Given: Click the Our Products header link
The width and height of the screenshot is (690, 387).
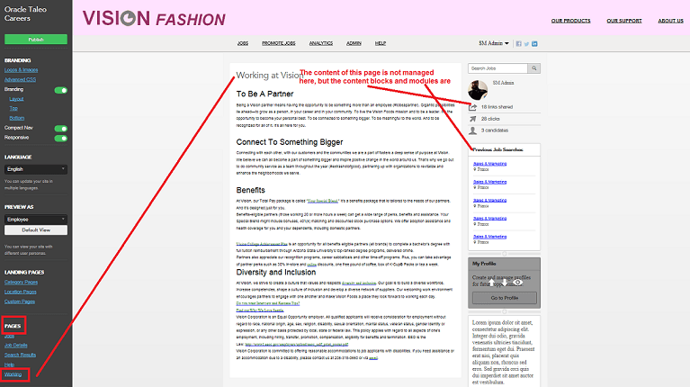Looking at the screenshot, I should tap(570, 21).
